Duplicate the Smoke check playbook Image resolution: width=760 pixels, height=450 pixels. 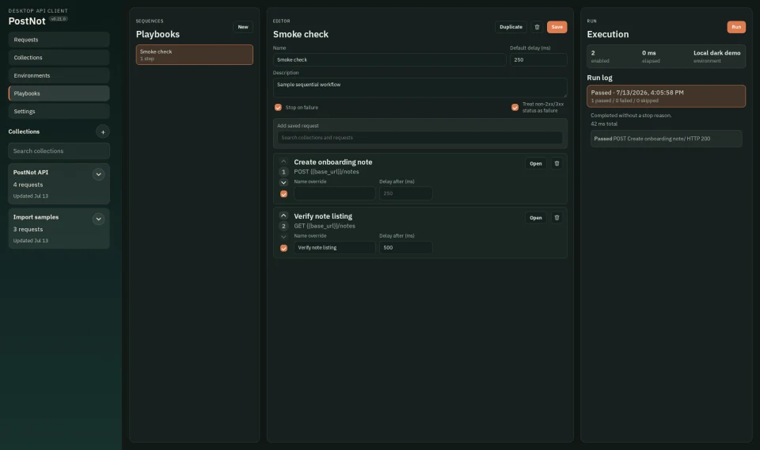pyautogui.click(x=511, y=27)
